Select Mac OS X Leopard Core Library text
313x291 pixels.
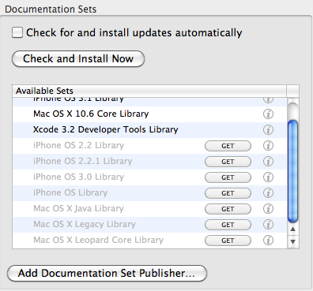(98, 240)
